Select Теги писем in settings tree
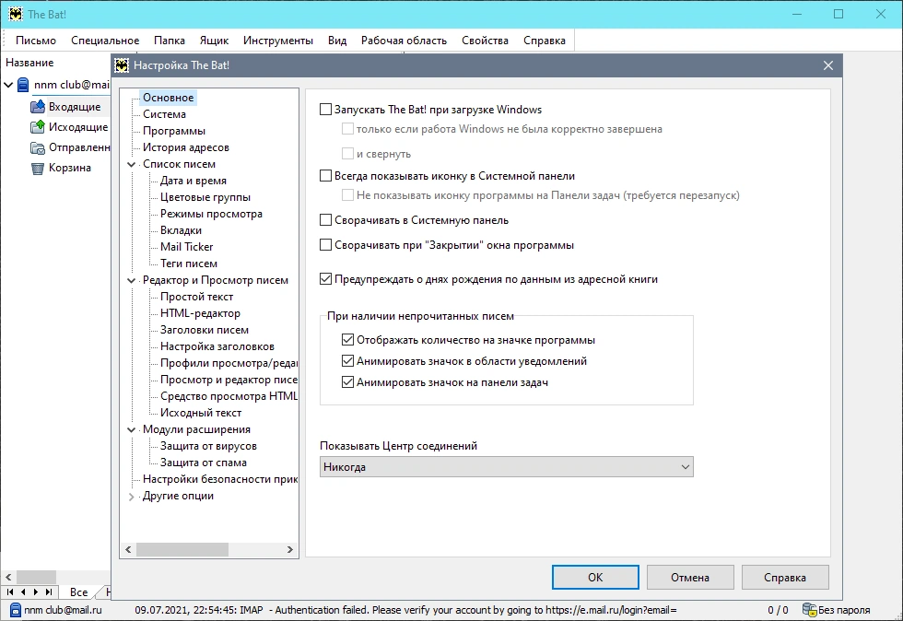This screenshot has height=621, width=903. [x=189, y=264]
